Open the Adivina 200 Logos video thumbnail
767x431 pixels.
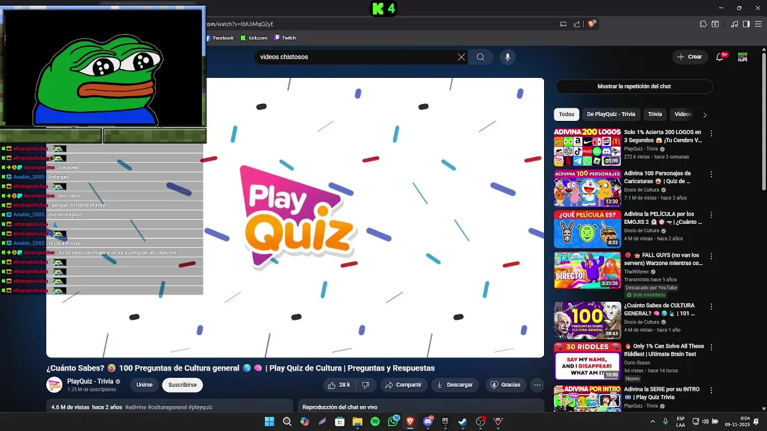[x=587, y=147]
